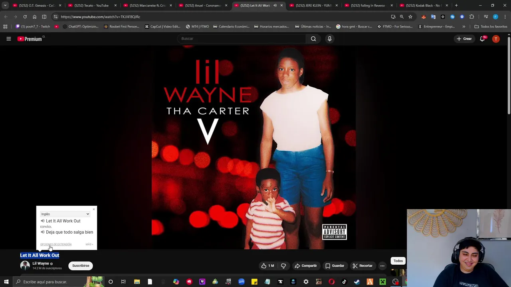
Task: Open a new browser tab
Action: pos(456,6)
